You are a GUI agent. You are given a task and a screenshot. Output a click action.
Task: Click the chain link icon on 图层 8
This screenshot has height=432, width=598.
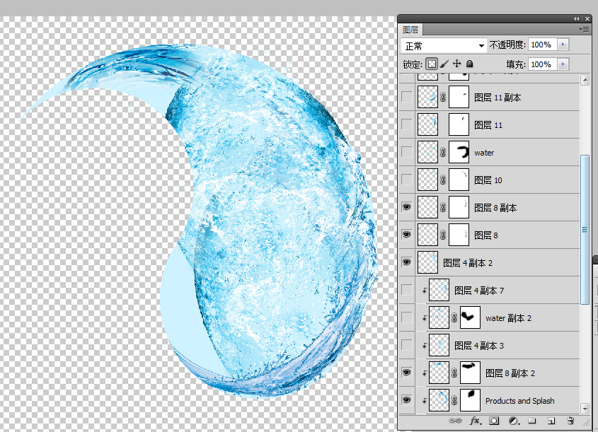[x=443, y=235]
